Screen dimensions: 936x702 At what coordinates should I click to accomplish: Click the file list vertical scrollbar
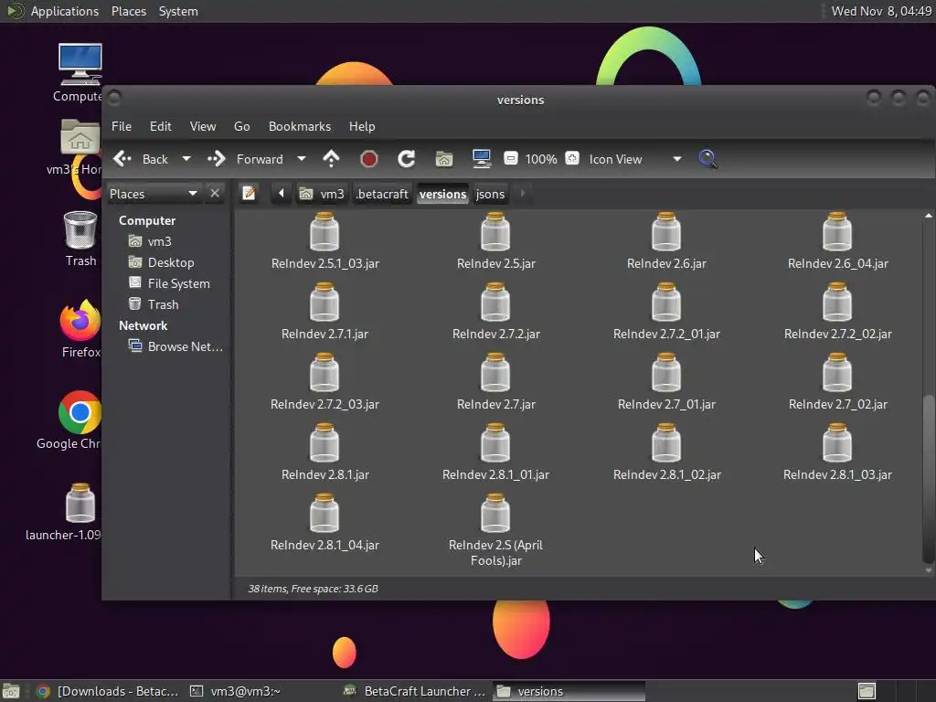coord(929,477)
